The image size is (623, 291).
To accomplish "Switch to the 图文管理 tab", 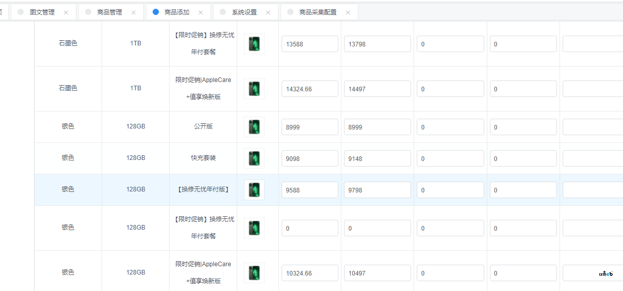I will coord(43,12).
